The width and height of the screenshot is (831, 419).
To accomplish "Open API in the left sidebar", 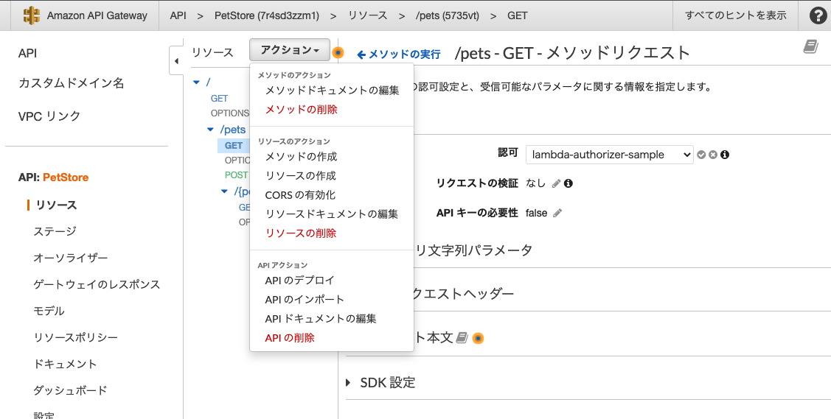I will point(27,53).
